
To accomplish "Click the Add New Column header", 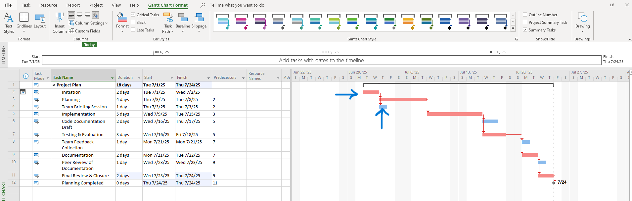I will 286,75.
